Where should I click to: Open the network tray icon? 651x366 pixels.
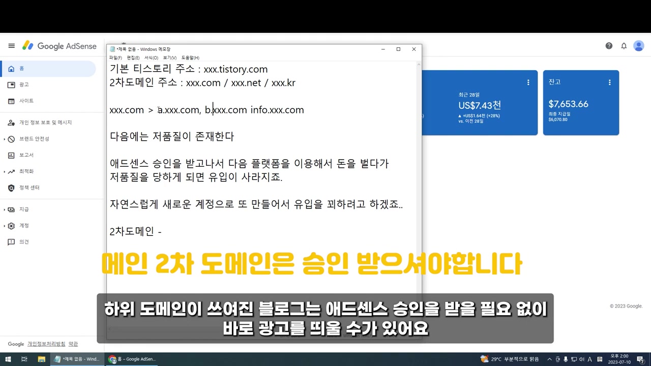[x=574, y=359]
